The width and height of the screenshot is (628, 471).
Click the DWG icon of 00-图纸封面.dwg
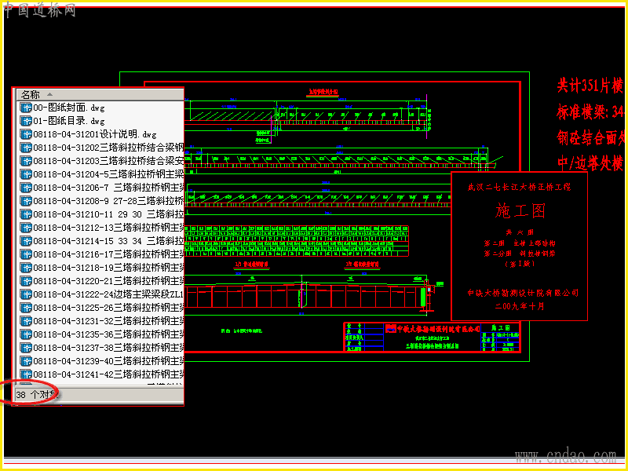26,108
